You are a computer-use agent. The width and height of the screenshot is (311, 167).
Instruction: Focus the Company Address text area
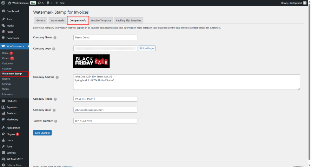[187, 82]
